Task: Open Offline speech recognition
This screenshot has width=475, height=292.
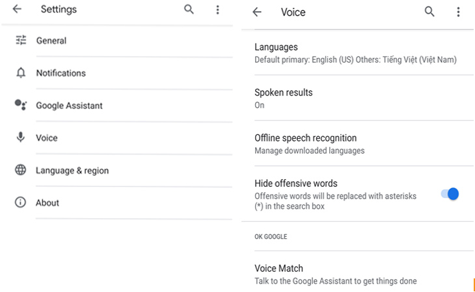Action: tap(357, 144)
